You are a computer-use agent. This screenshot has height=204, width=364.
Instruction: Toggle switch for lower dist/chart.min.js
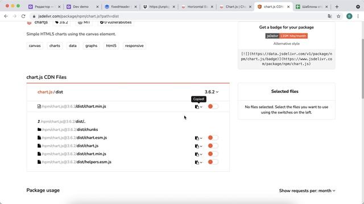[x=213, y=154]
